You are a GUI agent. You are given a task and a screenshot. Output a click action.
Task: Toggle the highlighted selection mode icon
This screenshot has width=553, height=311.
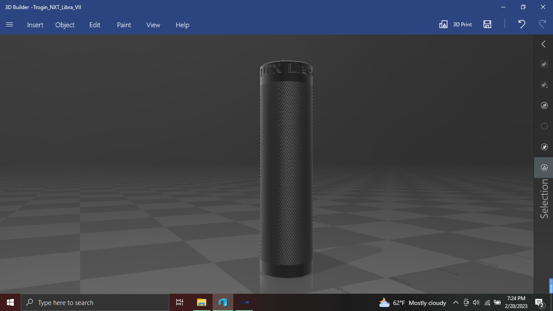click(544, 168)
